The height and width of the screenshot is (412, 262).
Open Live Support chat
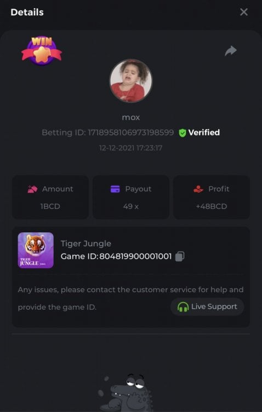coord(207,307)
